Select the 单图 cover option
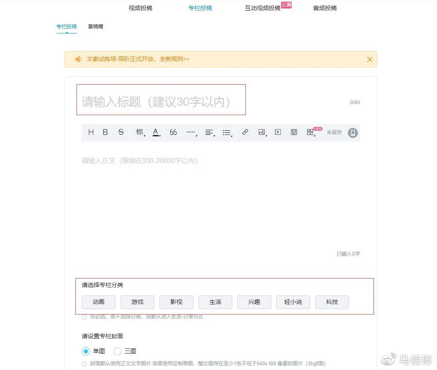 [86, 351]
